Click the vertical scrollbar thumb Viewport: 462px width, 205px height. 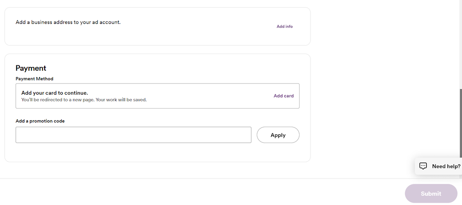pos(461,132)
